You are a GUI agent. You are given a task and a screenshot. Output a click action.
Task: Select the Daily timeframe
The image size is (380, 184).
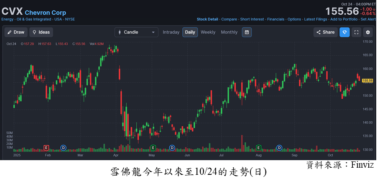tap(190, 32)
